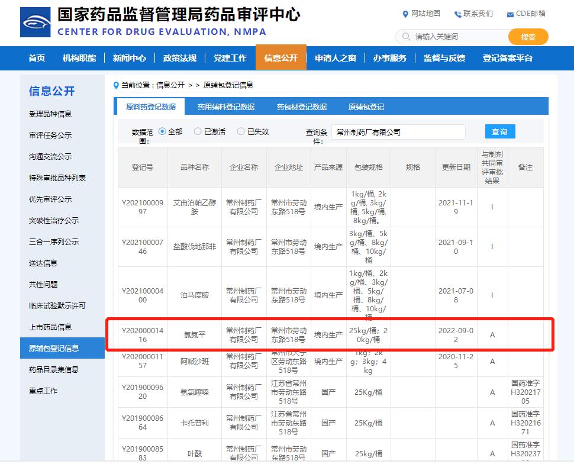574x464 pixels.
Task: Click the orange 搜索 button
Action: coord(528,37)
